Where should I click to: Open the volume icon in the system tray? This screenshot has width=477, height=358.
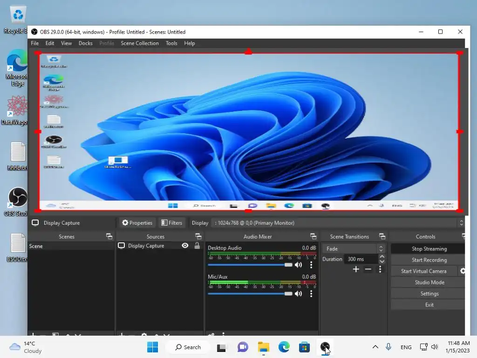435,347
